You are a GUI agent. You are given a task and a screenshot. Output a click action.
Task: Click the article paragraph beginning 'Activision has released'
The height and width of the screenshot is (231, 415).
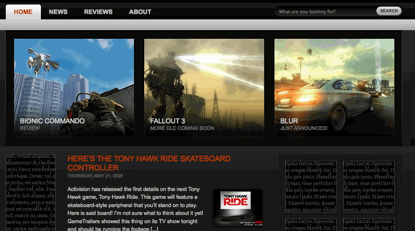tap(135, 209)
